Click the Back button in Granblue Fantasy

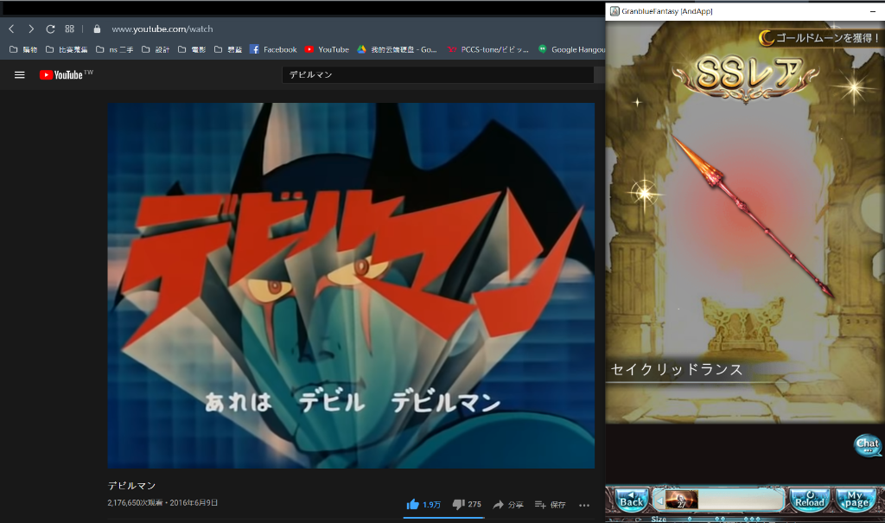pyautogui.click(x=630, y=500)
